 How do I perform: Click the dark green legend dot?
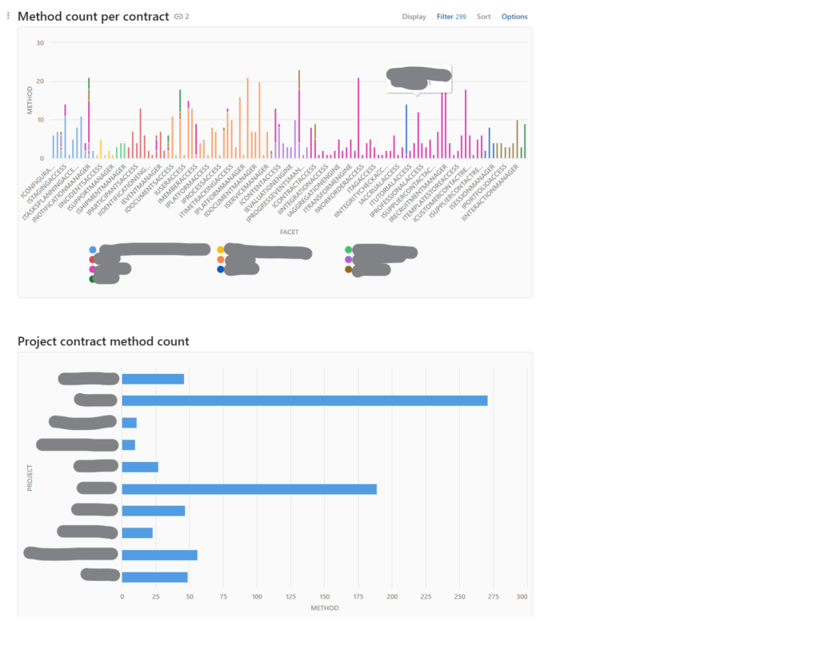pos(93,279)
